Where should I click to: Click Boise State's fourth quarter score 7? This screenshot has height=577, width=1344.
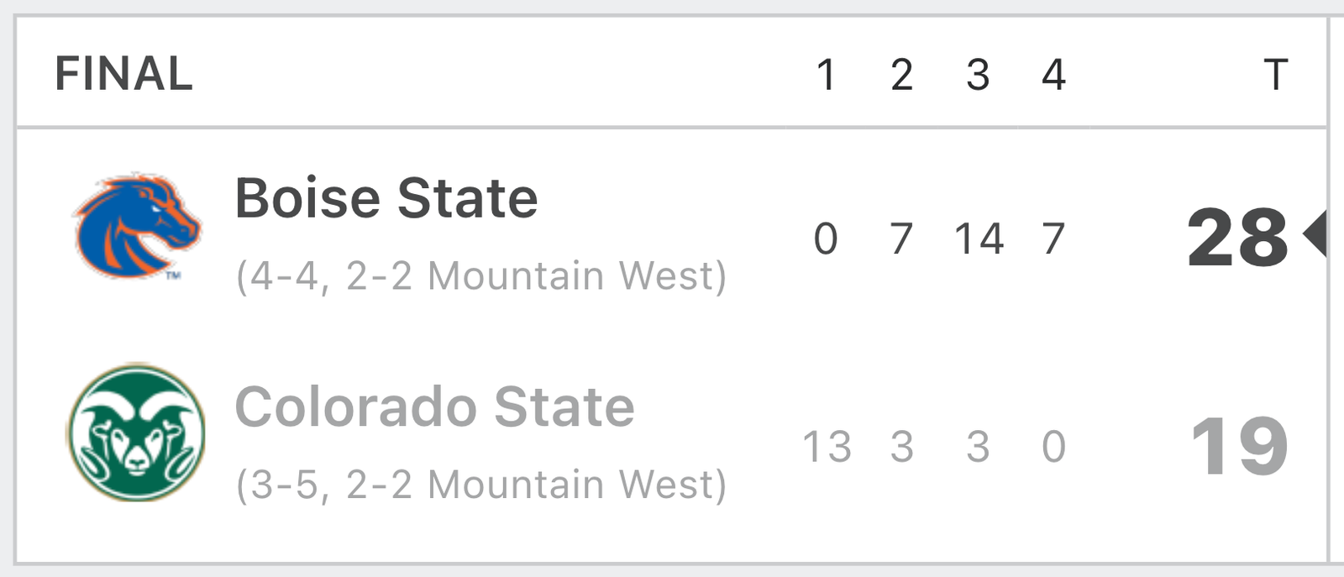click(x=1053, y=239)
